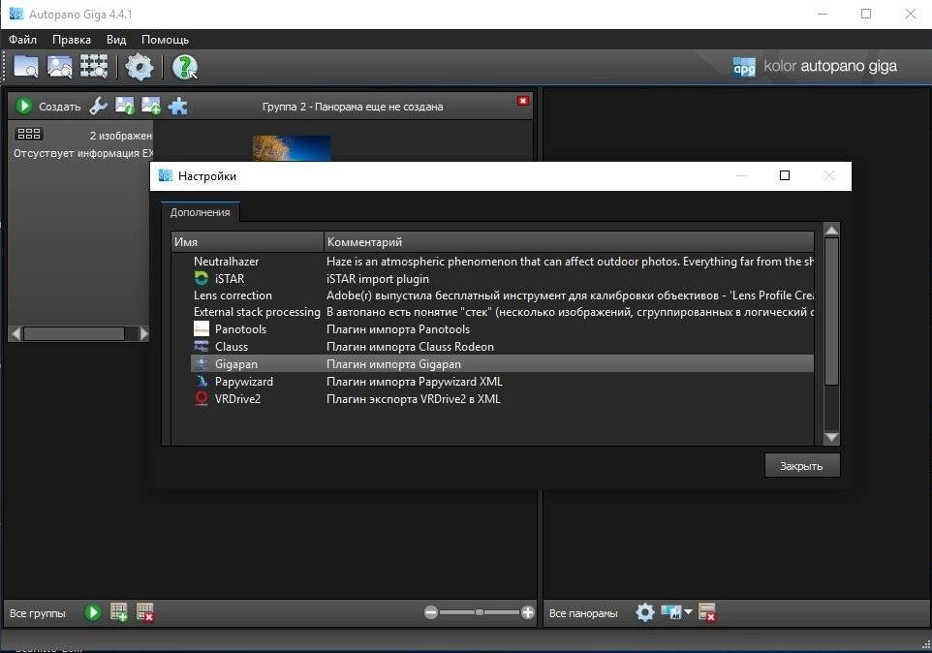Viewport: 932px width, 653px height.
Task: Click the group panel horizontal scrollbar thumb
Action: click(x=74, y=333)
